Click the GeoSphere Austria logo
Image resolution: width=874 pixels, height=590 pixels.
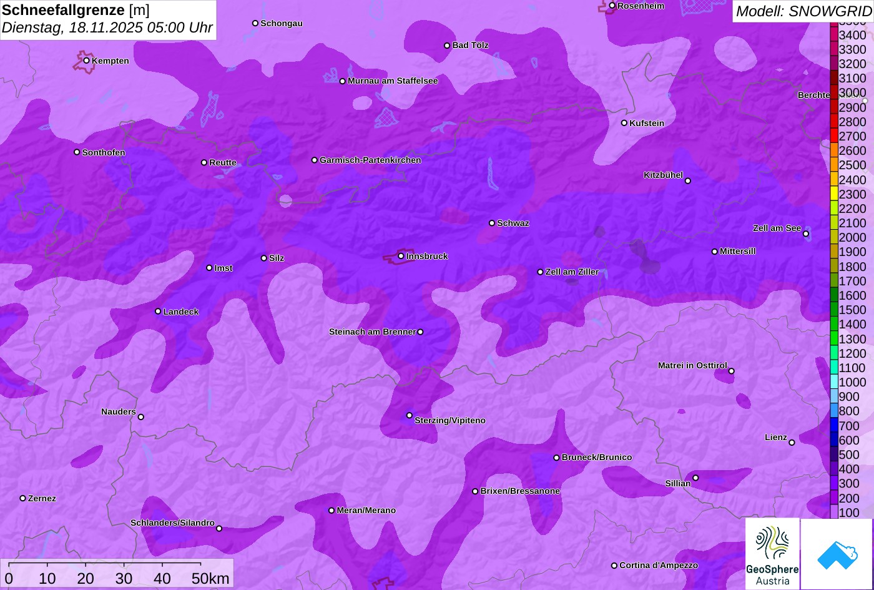point(772,554)
